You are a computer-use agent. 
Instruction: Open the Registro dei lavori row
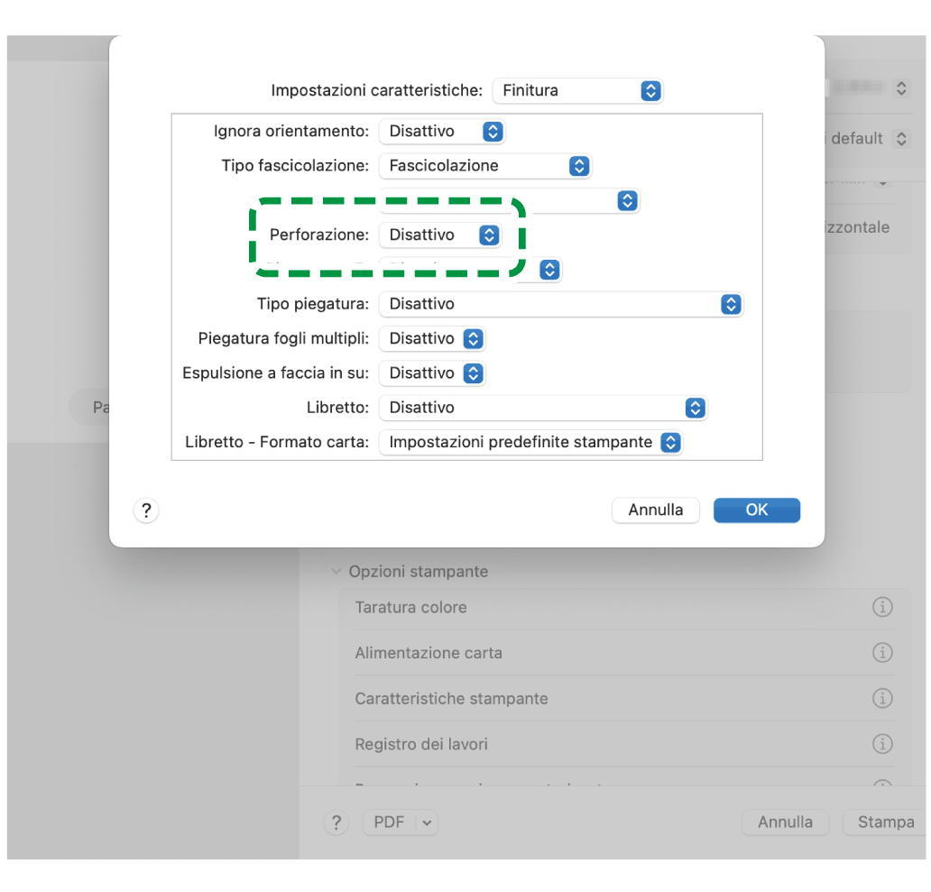(x=624, y=744)
